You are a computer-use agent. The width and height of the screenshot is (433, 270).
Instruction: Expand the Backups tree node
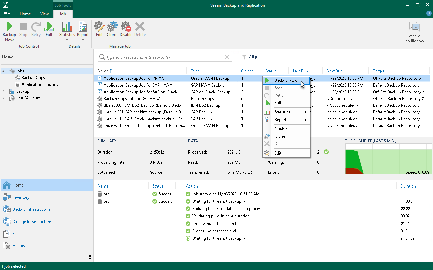(4, 91)
